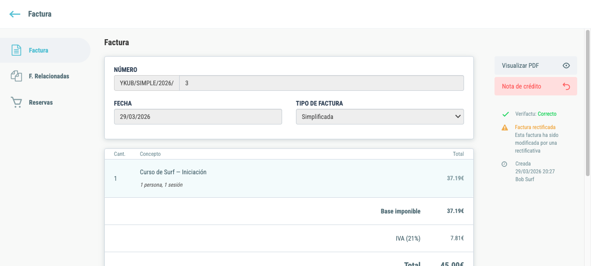Click the Concepto column header

click(x=150, y=154)
